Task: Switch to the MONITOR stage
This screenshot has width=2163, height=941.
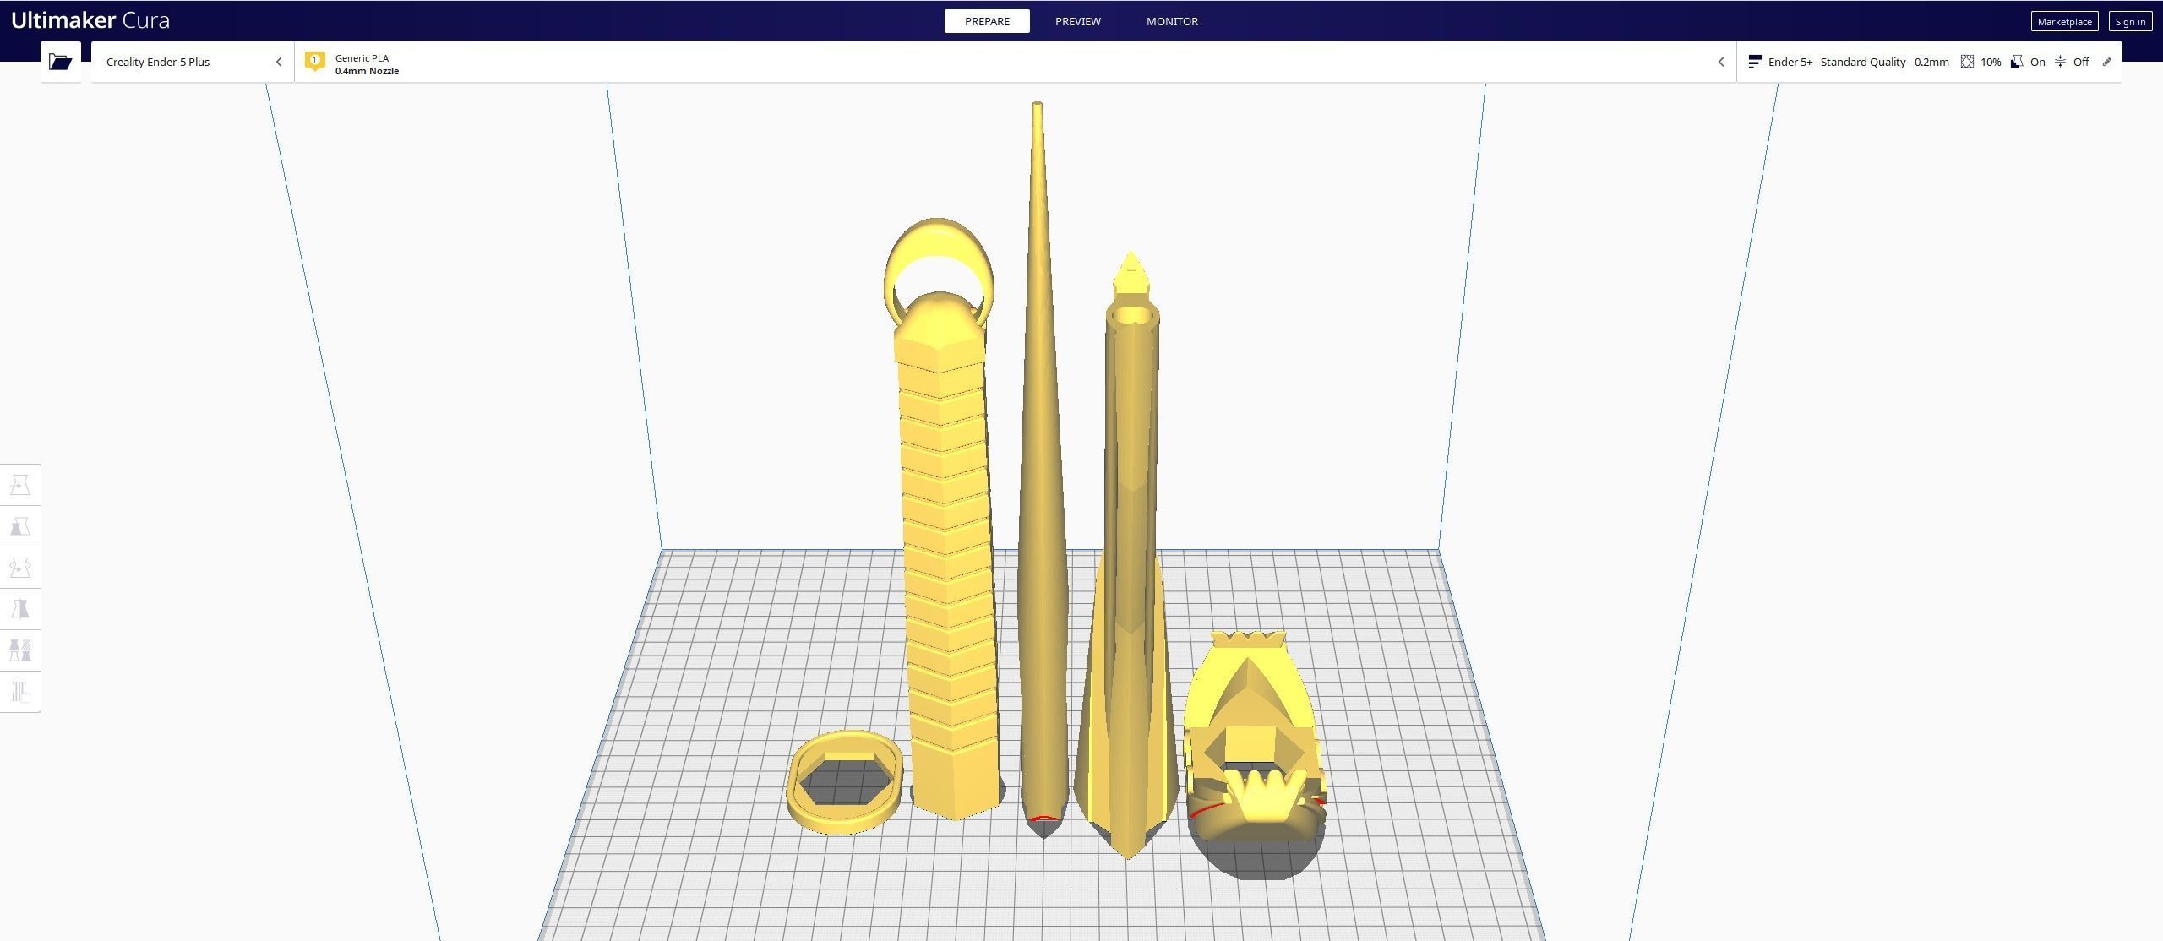Action: point(1172,21)
